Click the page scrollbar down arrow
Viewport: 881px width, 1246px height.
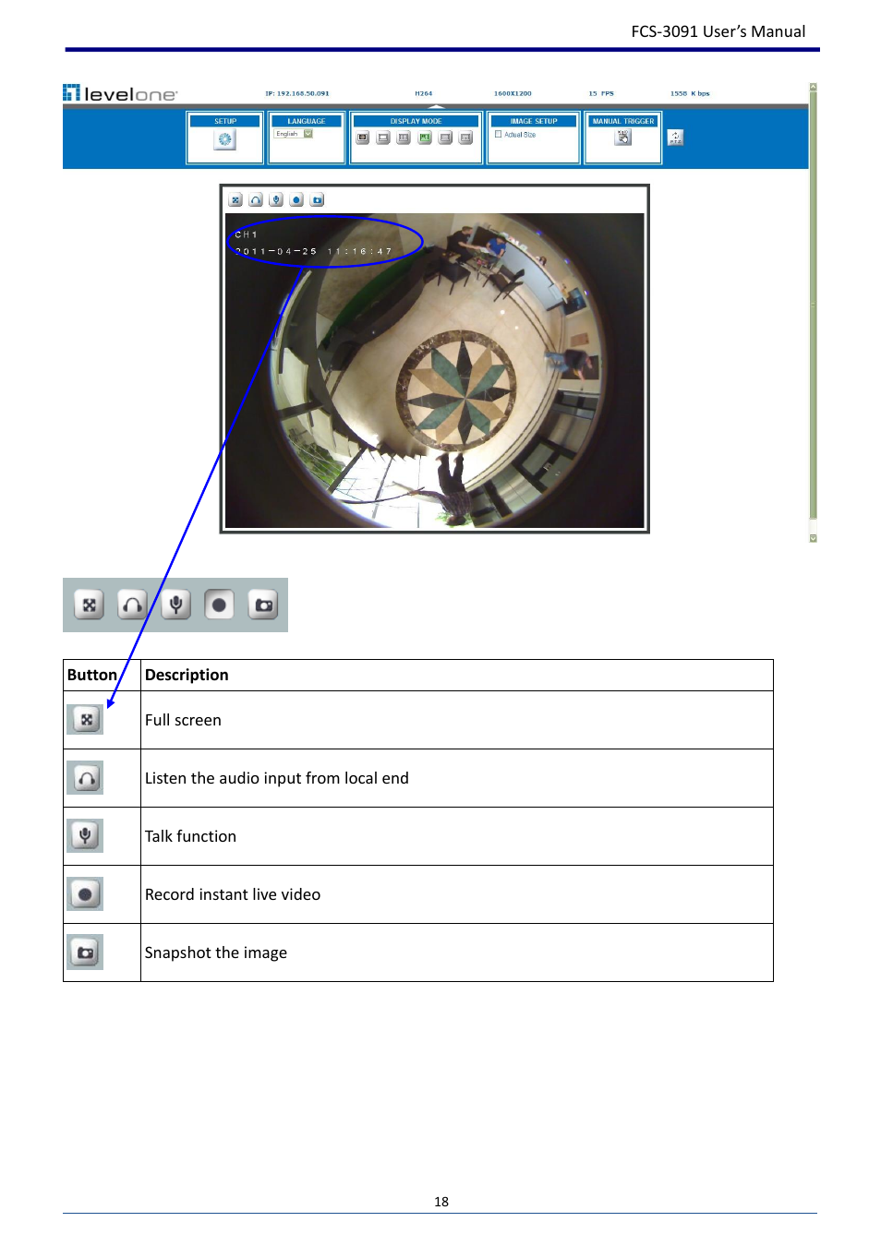[x=813, y=537]
